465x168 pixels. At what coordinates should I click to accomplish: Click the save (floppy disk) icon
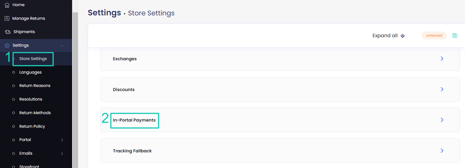coord(455,35)
